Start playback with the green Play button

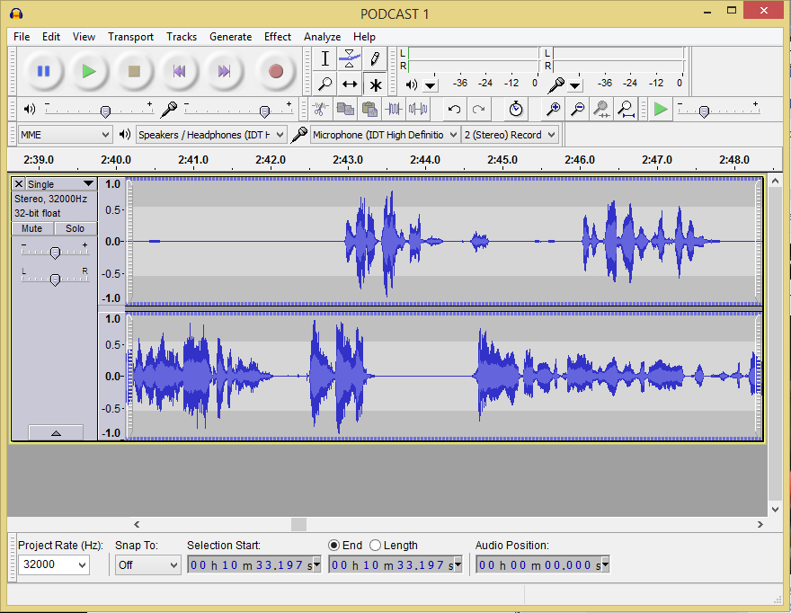89,71
